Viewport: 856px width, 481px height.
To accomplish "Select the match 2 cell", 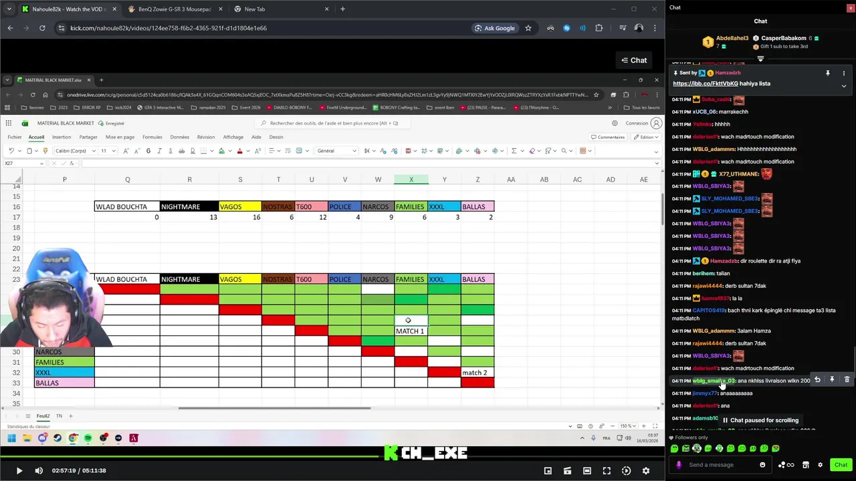I will [x=477, y=373].
